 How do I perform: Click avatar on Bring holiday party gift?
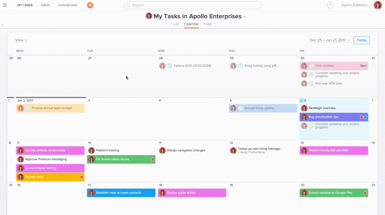pos(233,66)
